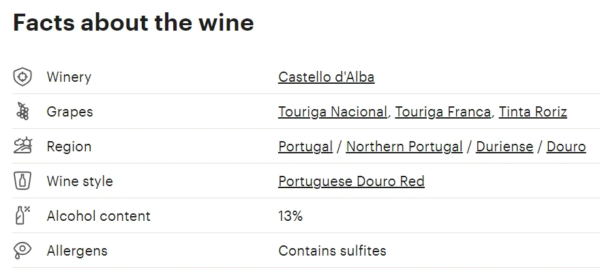Open the Tinta Roriz grape link
Image resolution: width=600 pixels, height=274 pixels.
[x=532, y=112]
